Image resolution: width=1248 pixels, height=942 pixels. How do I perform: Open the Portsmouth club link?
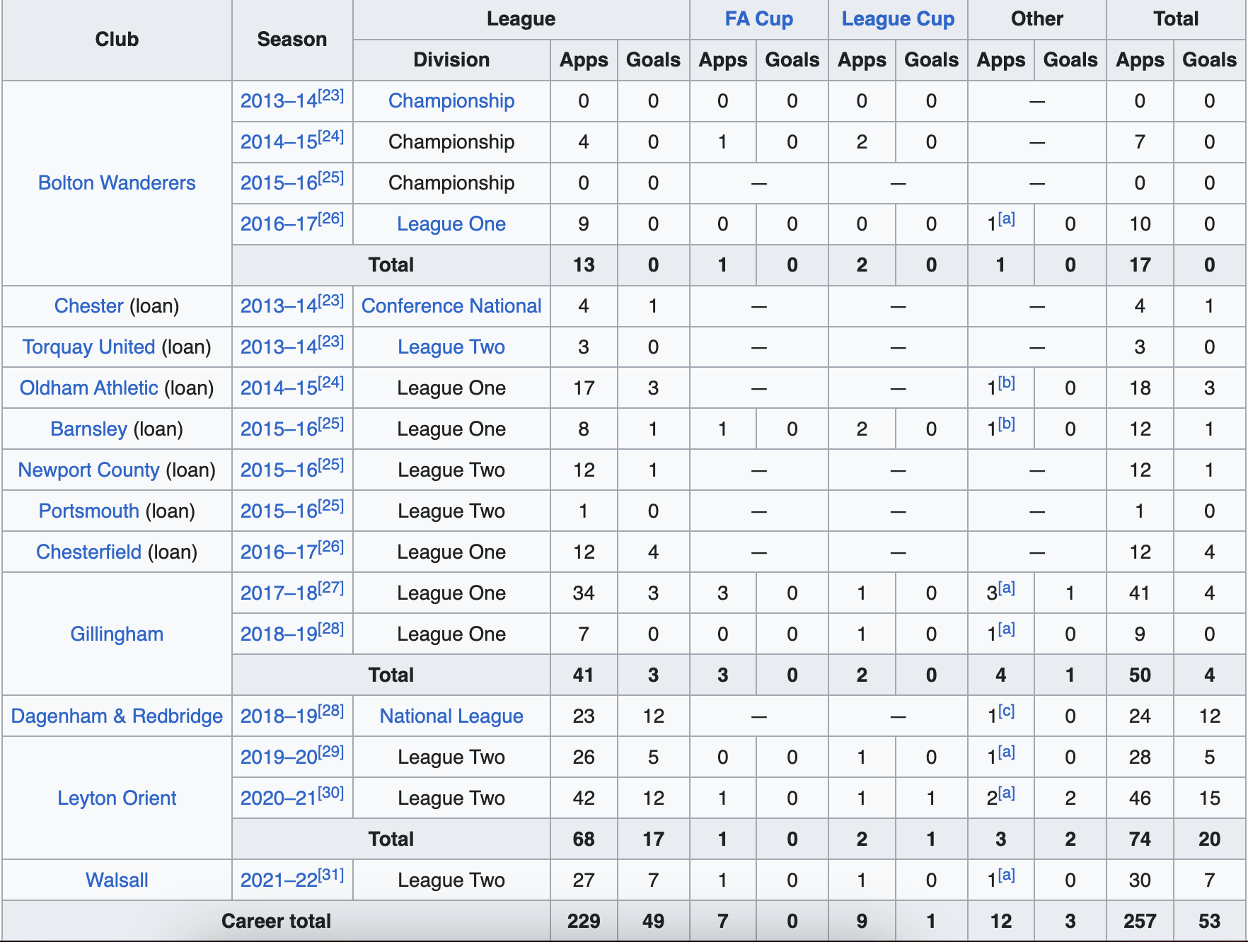pos(88,511)
